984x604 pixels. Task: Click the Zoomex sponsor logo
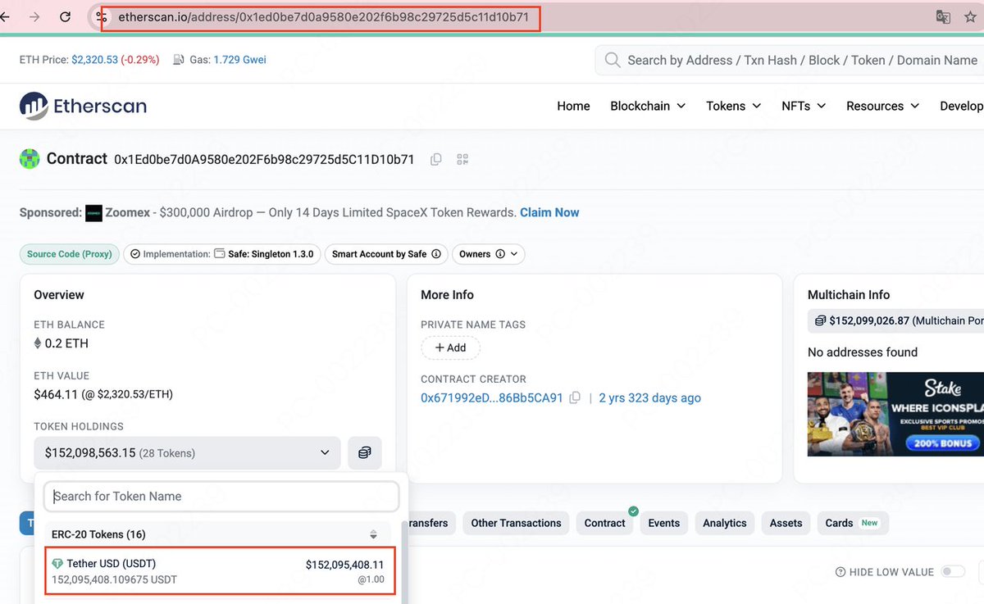tap(93, 213)
